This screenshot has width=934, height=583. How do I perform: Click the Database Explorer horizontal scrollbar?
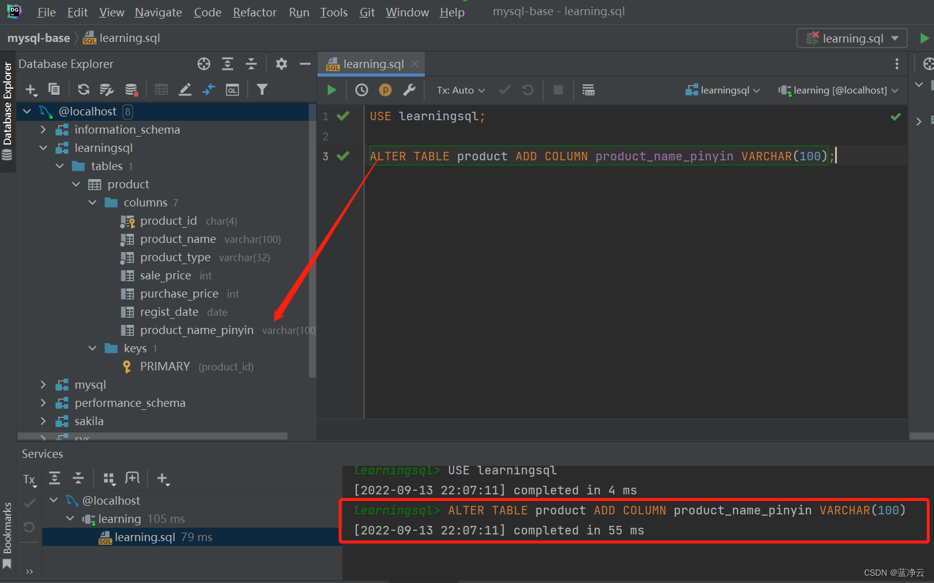(x=152, y=435)
